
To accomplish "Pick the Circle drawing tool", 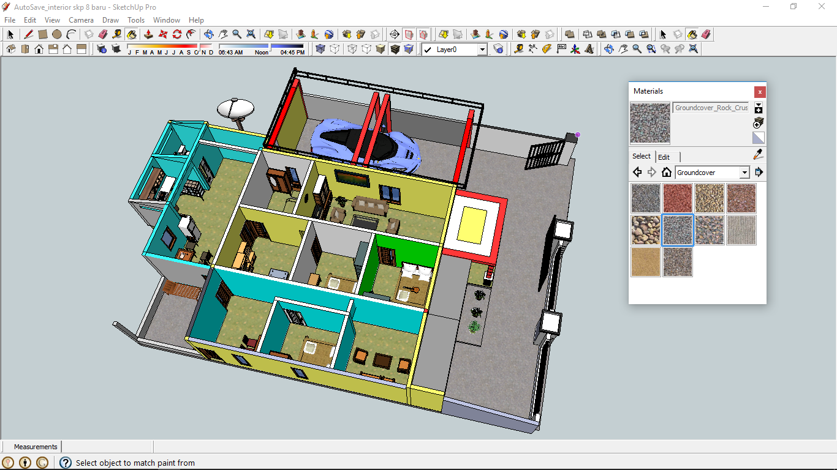I will (57, 34).
